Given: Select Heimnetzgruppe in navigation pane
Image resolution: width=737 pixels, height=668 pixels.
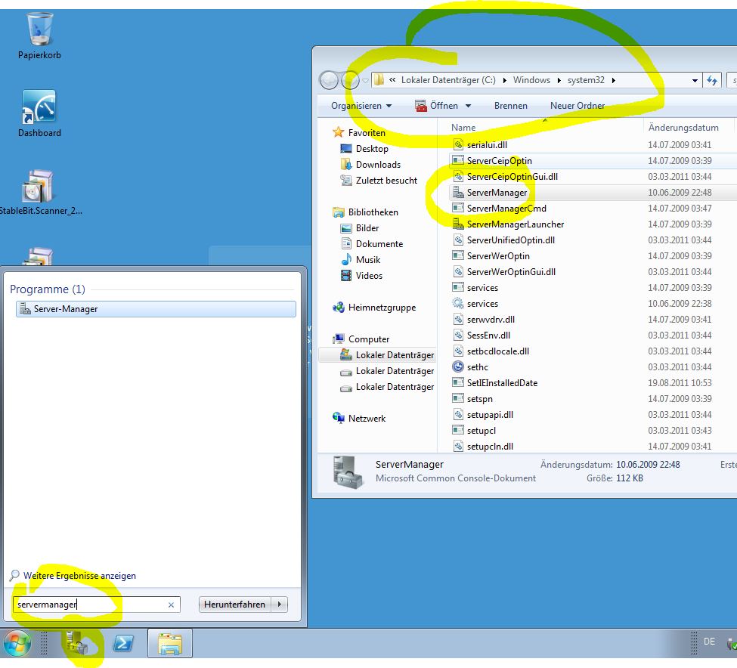Looking at the screenshot, I should tap(382, 308).
